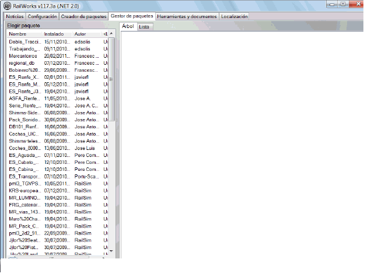371x280 pixels.
Task: Click the package list scroll-down arrow
Action: [x=111, y=251]
